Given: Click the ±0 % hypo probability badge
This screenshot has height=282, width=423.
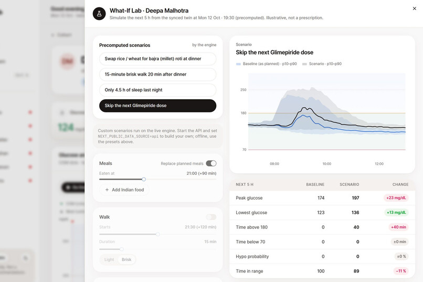Looking at the screenshot, I should pos(401,256).
